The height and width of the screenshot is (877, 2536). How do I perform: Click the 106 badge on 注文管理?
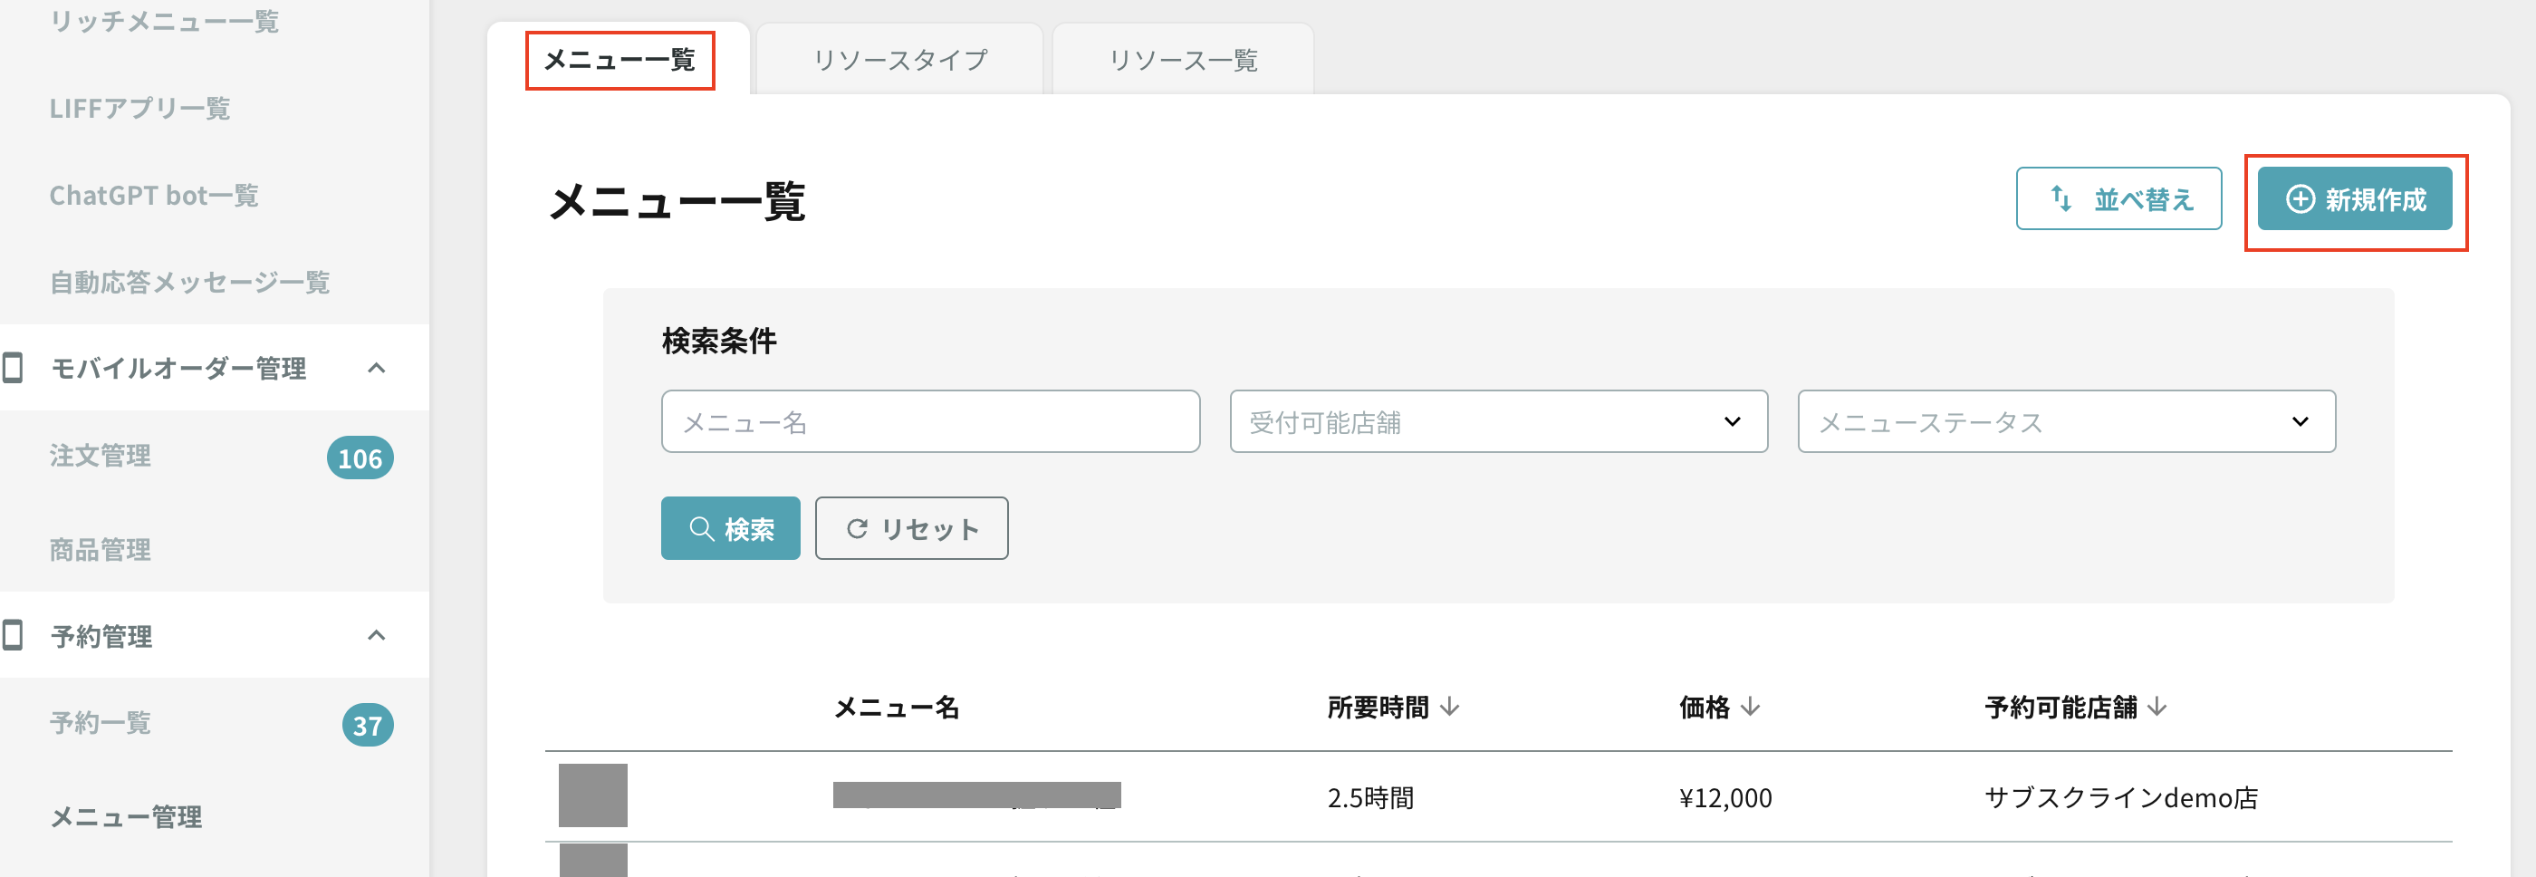360,458
